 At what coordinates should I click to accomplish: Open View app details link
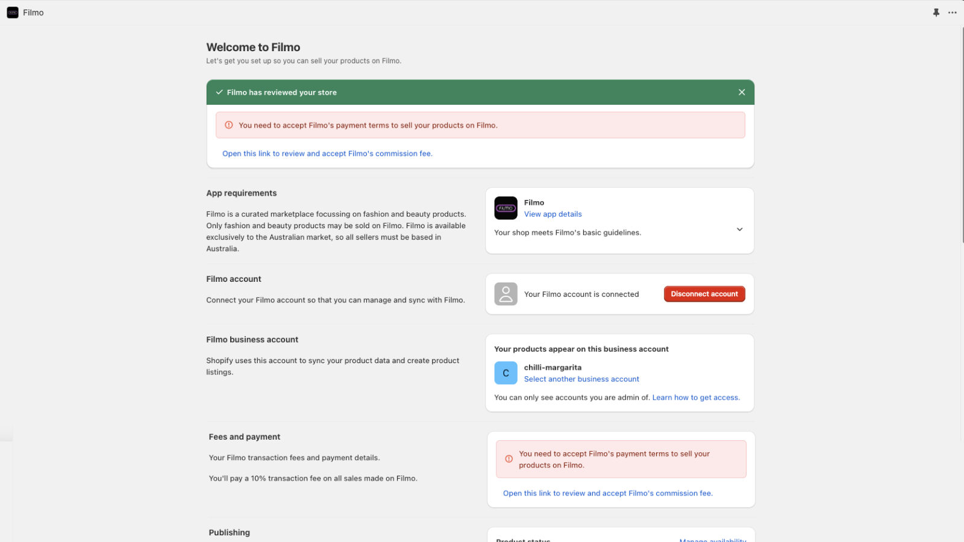(552, 214)
